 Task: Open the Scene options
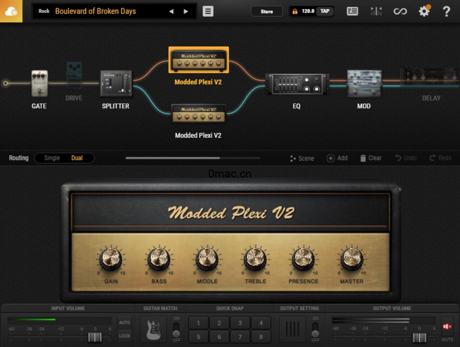302,158
